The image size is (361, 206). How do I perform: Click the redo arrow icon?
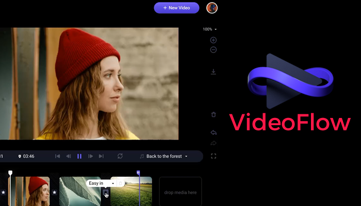[214, 143]
